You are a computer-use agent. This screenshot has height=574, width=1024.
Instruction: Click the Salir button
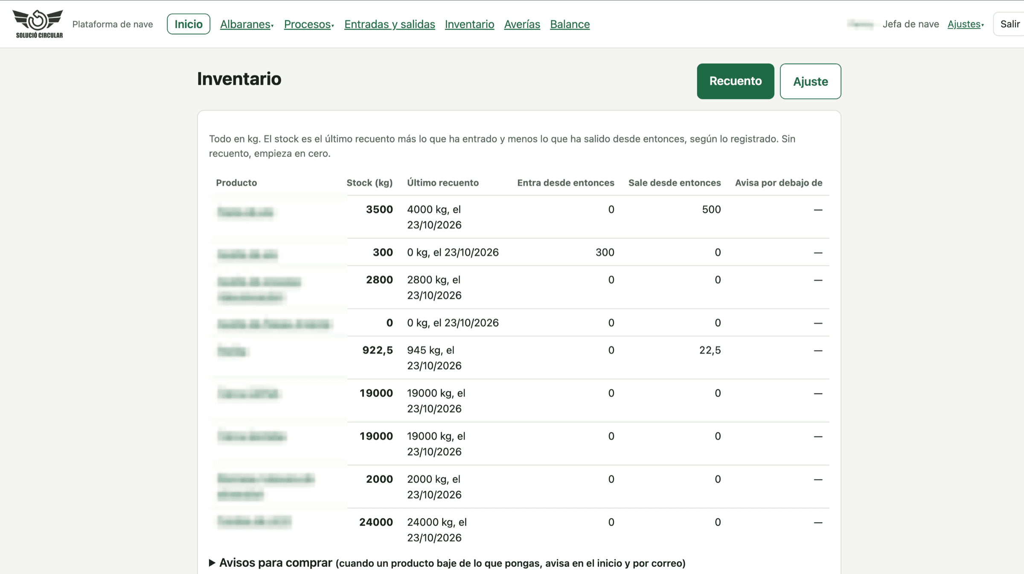(1009, 24)
